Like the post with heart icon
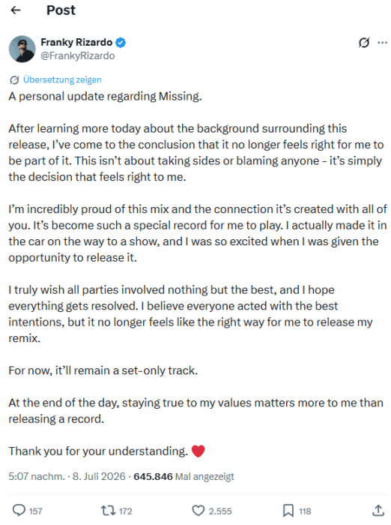 click(x=198, y=511)
